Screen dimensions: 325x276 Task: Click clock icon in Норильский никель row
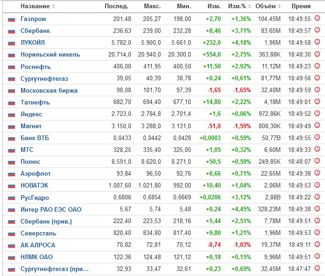pos(317,54)
